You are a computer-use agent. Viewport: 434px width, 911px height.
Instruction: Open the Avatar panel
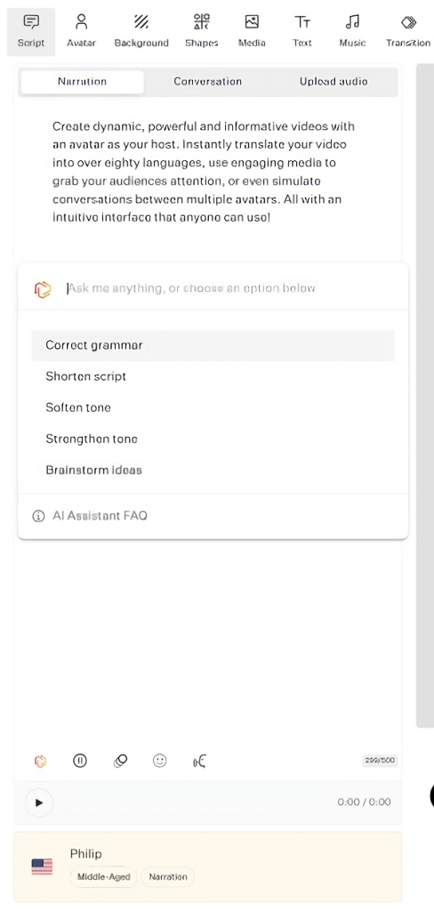point(81,31)
